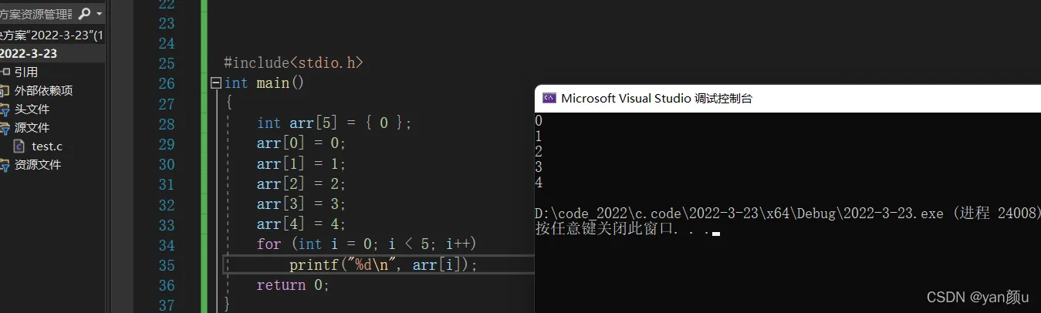This screenshot has height=313, width=1041.
Task: Click the console exe path line
Action: [x=787, y=214]
